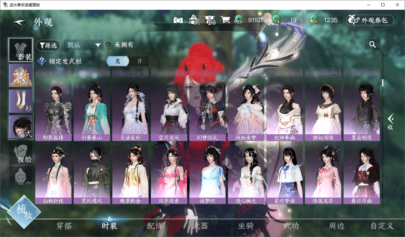Click the camera screenshot icon

(x=178, y=20)
